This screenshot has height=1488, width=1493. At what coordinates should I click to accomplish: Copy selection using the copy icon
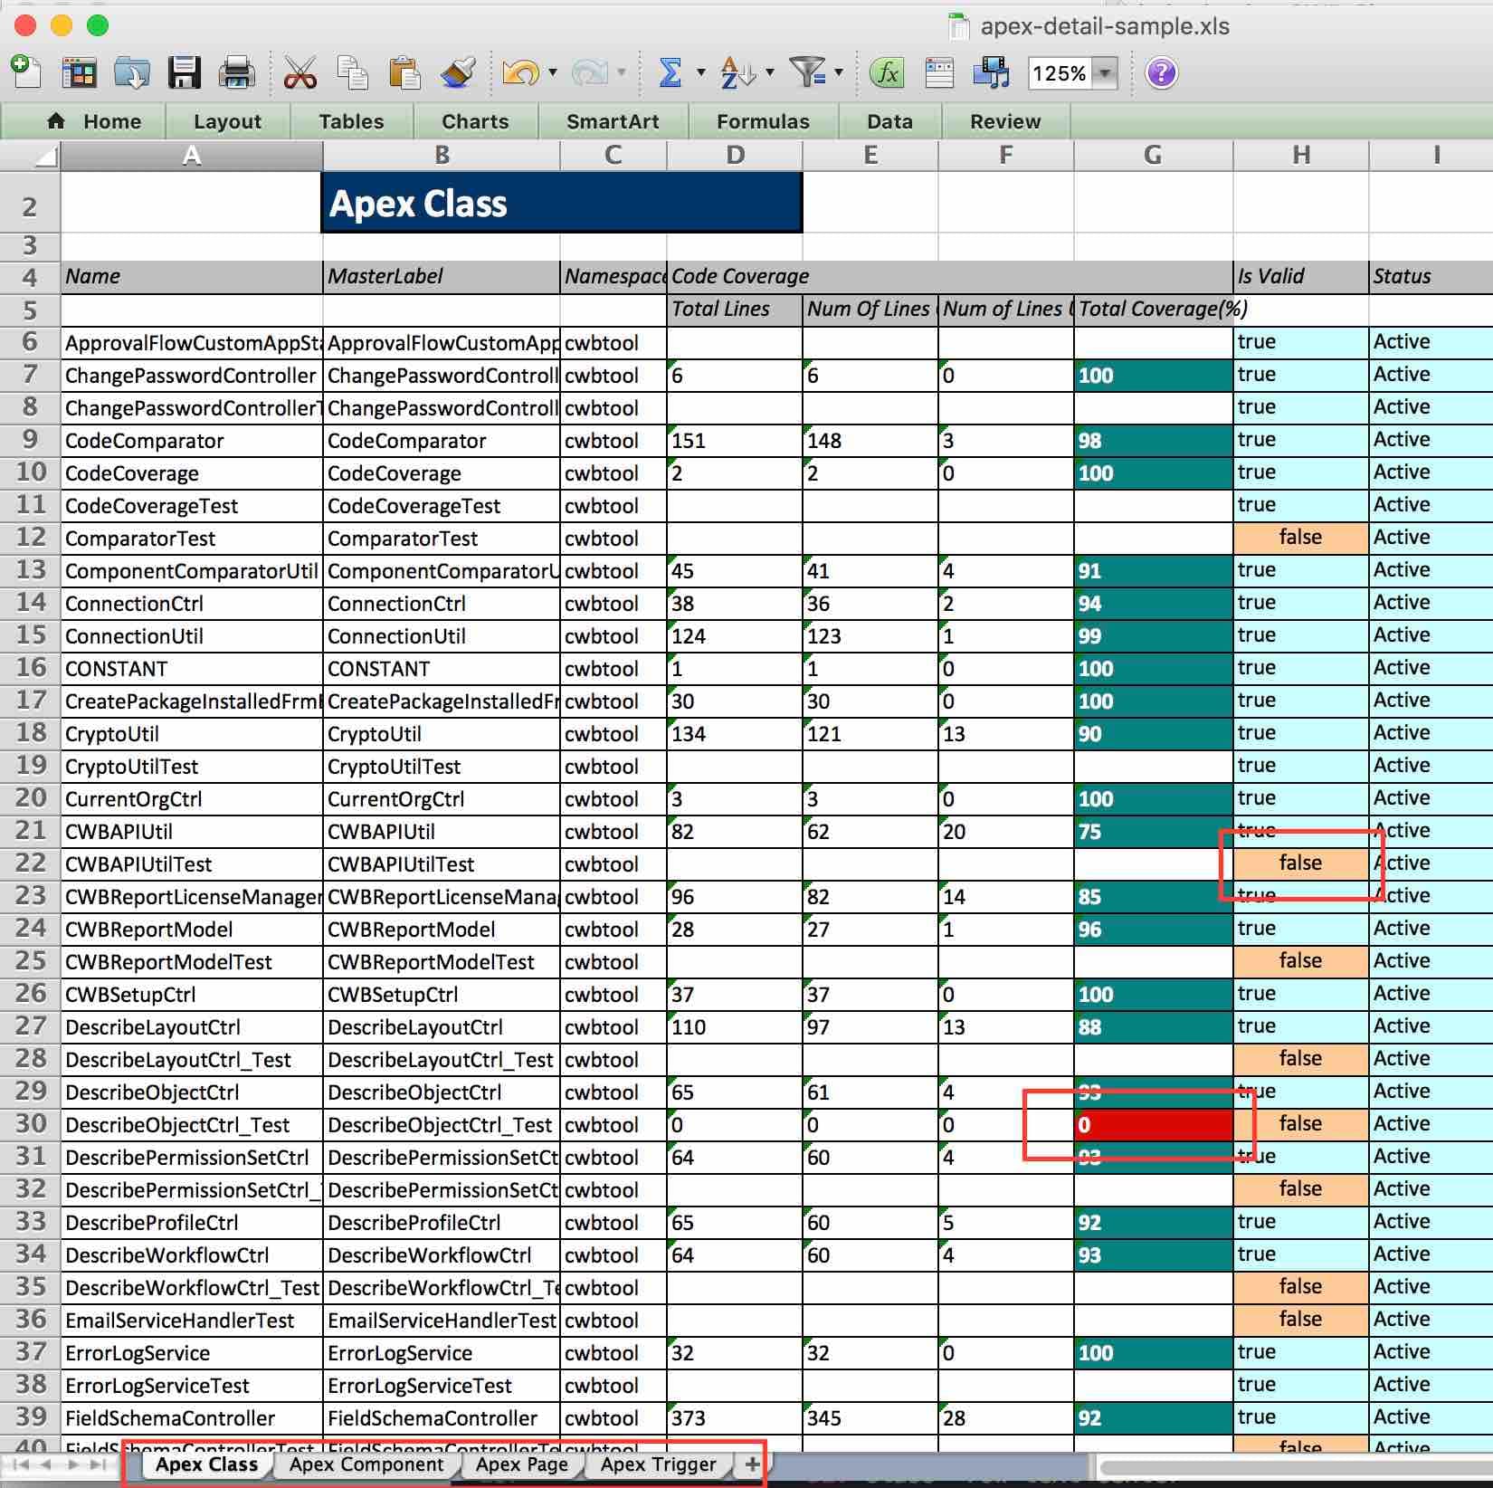(x=352, y=72)
